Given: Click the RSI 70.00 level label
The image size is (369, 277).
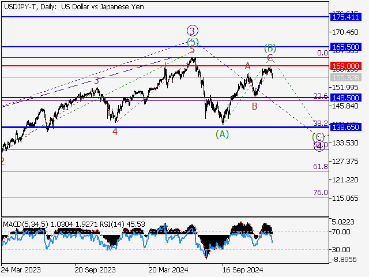Looking at the screenshot, I should [341, 231].
